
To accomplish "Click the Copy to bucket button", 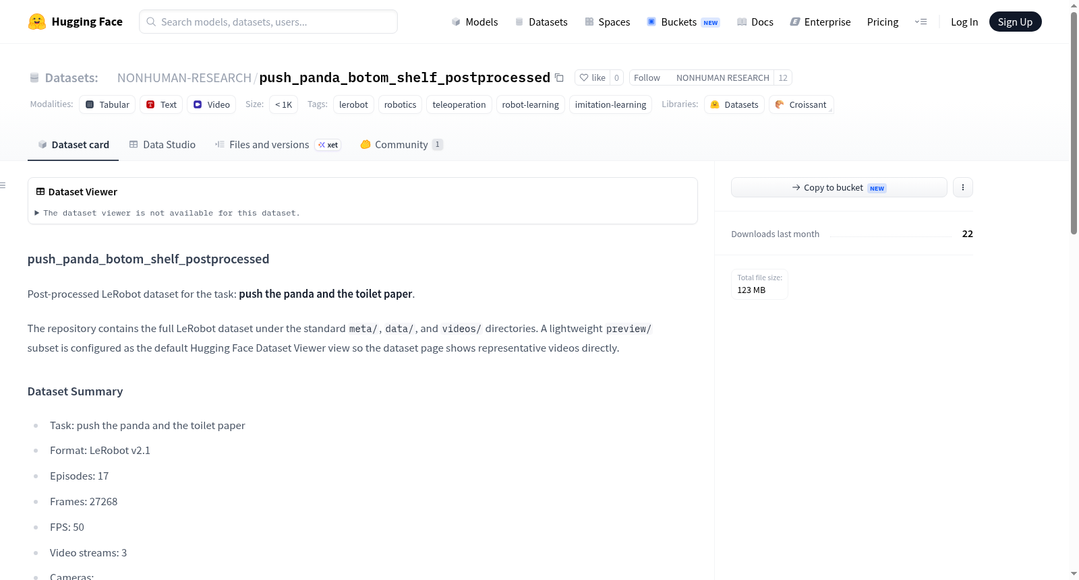I will pyautogui.click(x=839, y=187).
